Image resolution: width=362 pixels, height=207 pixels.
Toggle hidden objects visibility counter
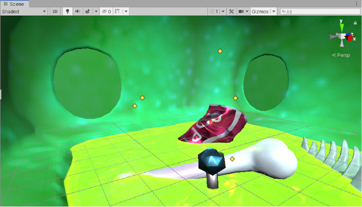pyautogui.click(x=107, y=11)
